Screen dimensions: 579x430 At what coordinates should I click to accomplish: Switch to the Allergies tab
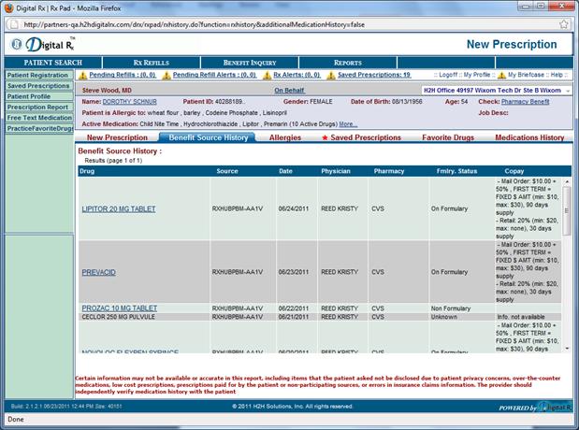coord(284,137)
